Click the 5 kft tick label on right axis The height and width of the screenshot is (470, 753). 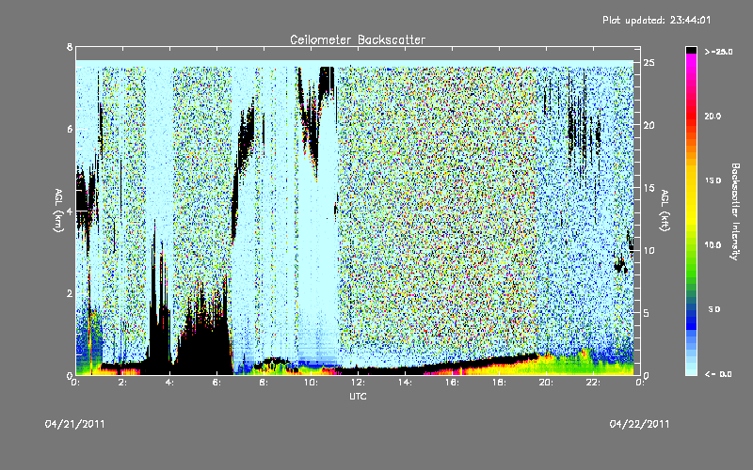pos(646,313)
